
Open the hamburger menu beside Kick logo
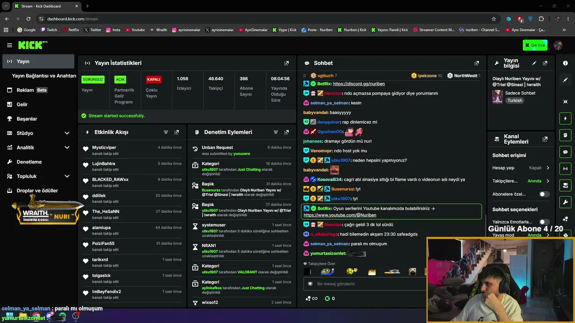(x=9, y=45)
